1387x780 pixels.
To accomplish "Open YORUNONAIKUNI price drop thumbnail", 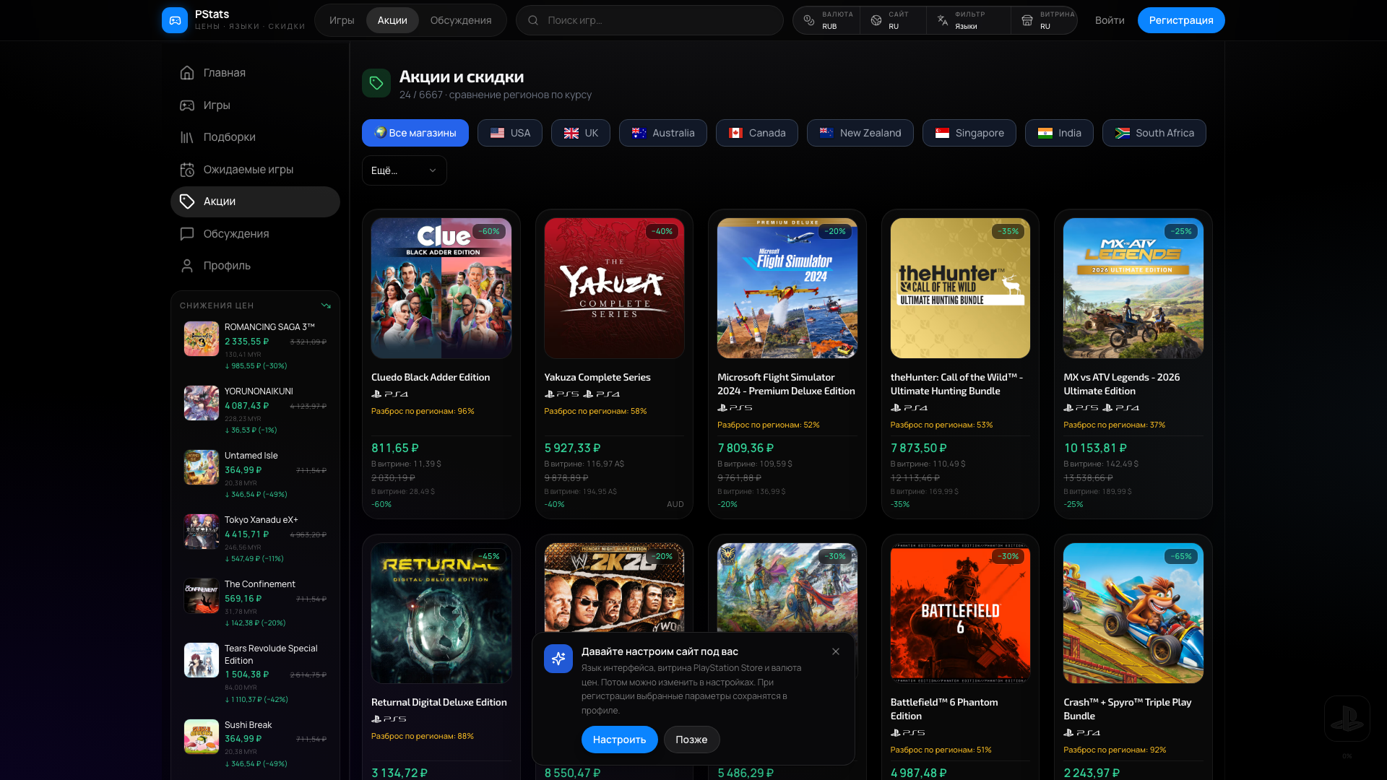I will point(202,403).
